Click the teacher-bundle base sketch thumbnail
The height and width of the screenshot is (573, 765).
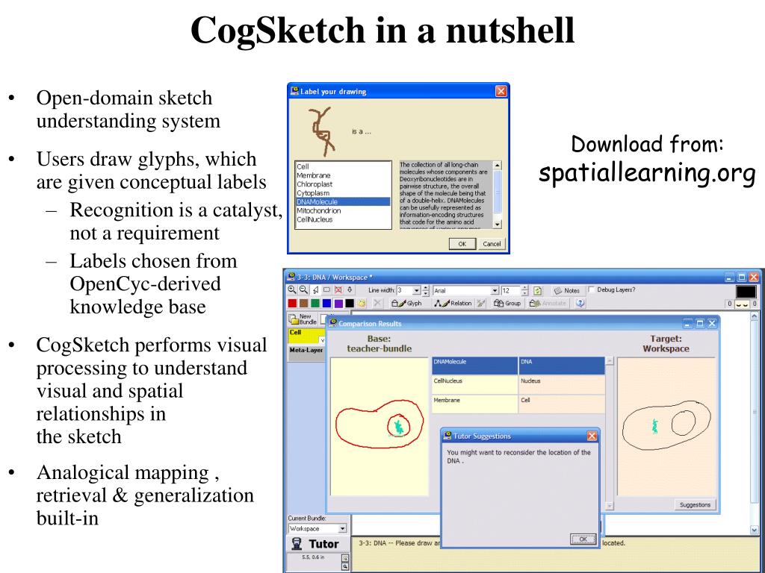tap(380, 427)
